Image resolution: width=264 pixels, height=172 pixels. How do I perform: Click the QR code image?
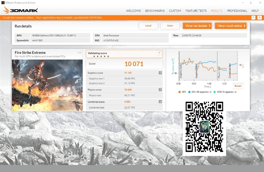click(x=204, y=128)
